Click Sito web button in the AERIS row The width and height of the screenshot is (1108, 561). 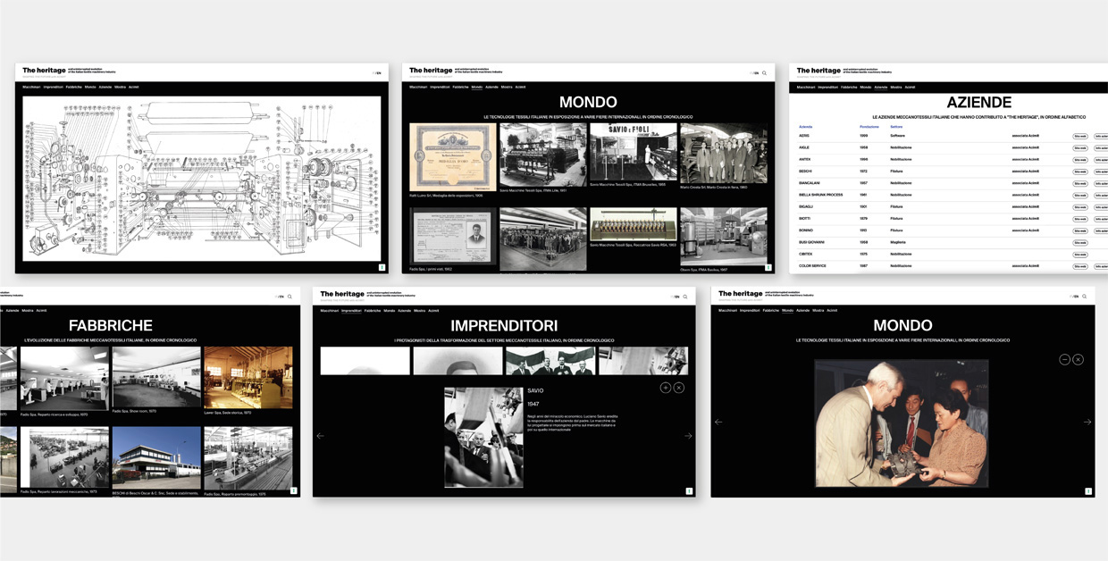[1080, 136]
